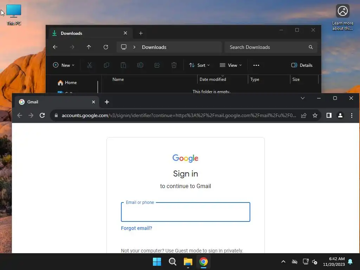Maximize the Chrome window
360x270 pixels.
[x=335, y=98]
